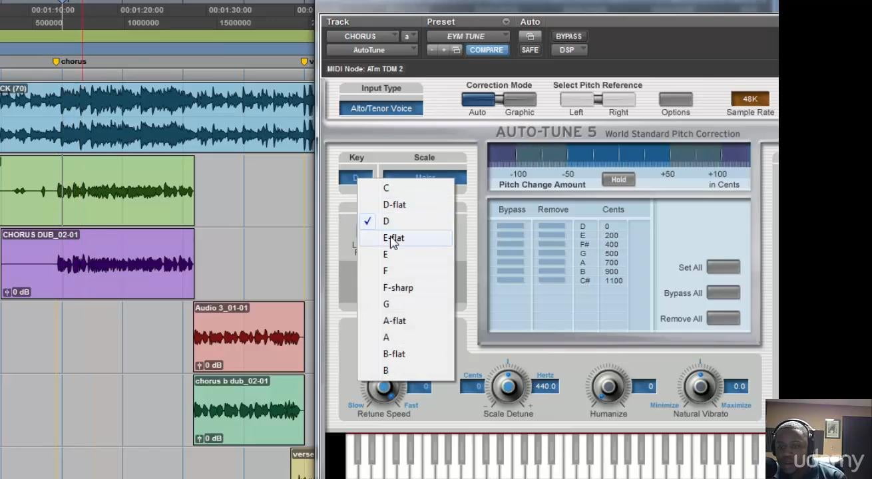Open the Scale Major dropdown

(425, 178)
